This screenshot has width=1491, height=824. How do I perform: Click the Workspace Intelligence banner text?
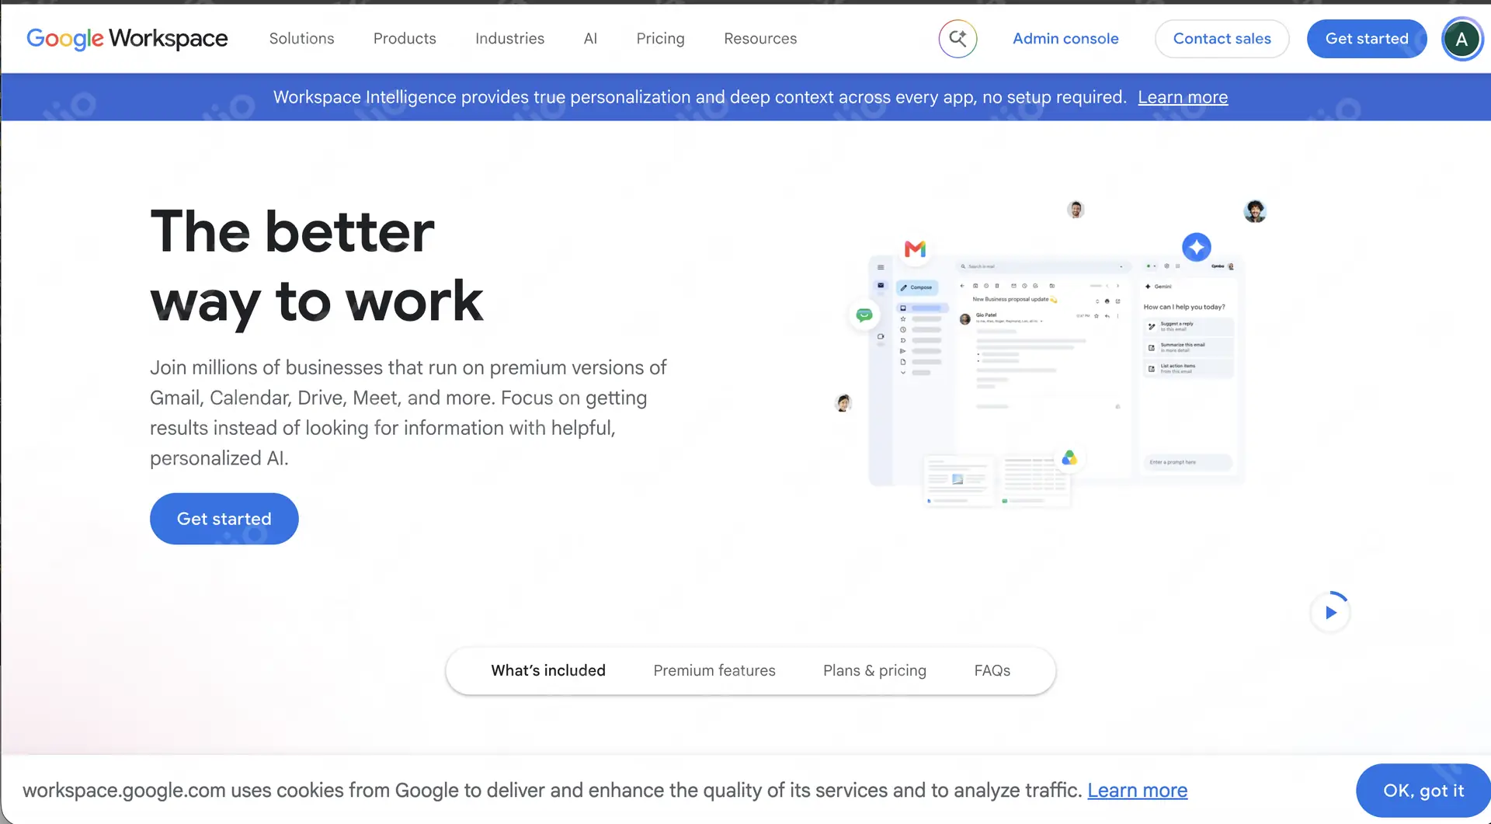point(700,97)
